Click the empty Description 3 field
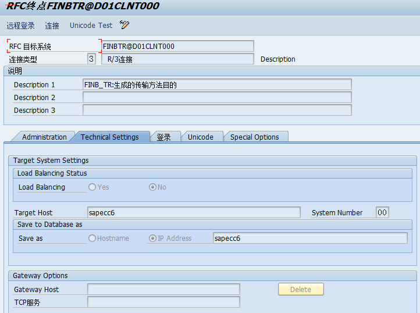 (217, 110)
